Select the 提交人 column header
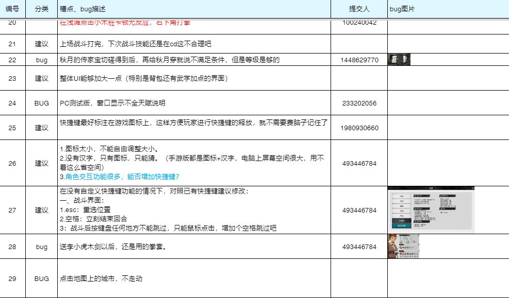Viewport: 509px width, 298px height. (x=359, y=9)
